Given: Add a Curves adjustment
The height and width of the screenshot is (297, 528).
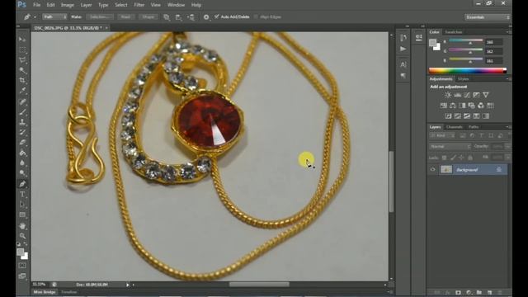Looking at the screenshot, I should (x=467, y=95).
